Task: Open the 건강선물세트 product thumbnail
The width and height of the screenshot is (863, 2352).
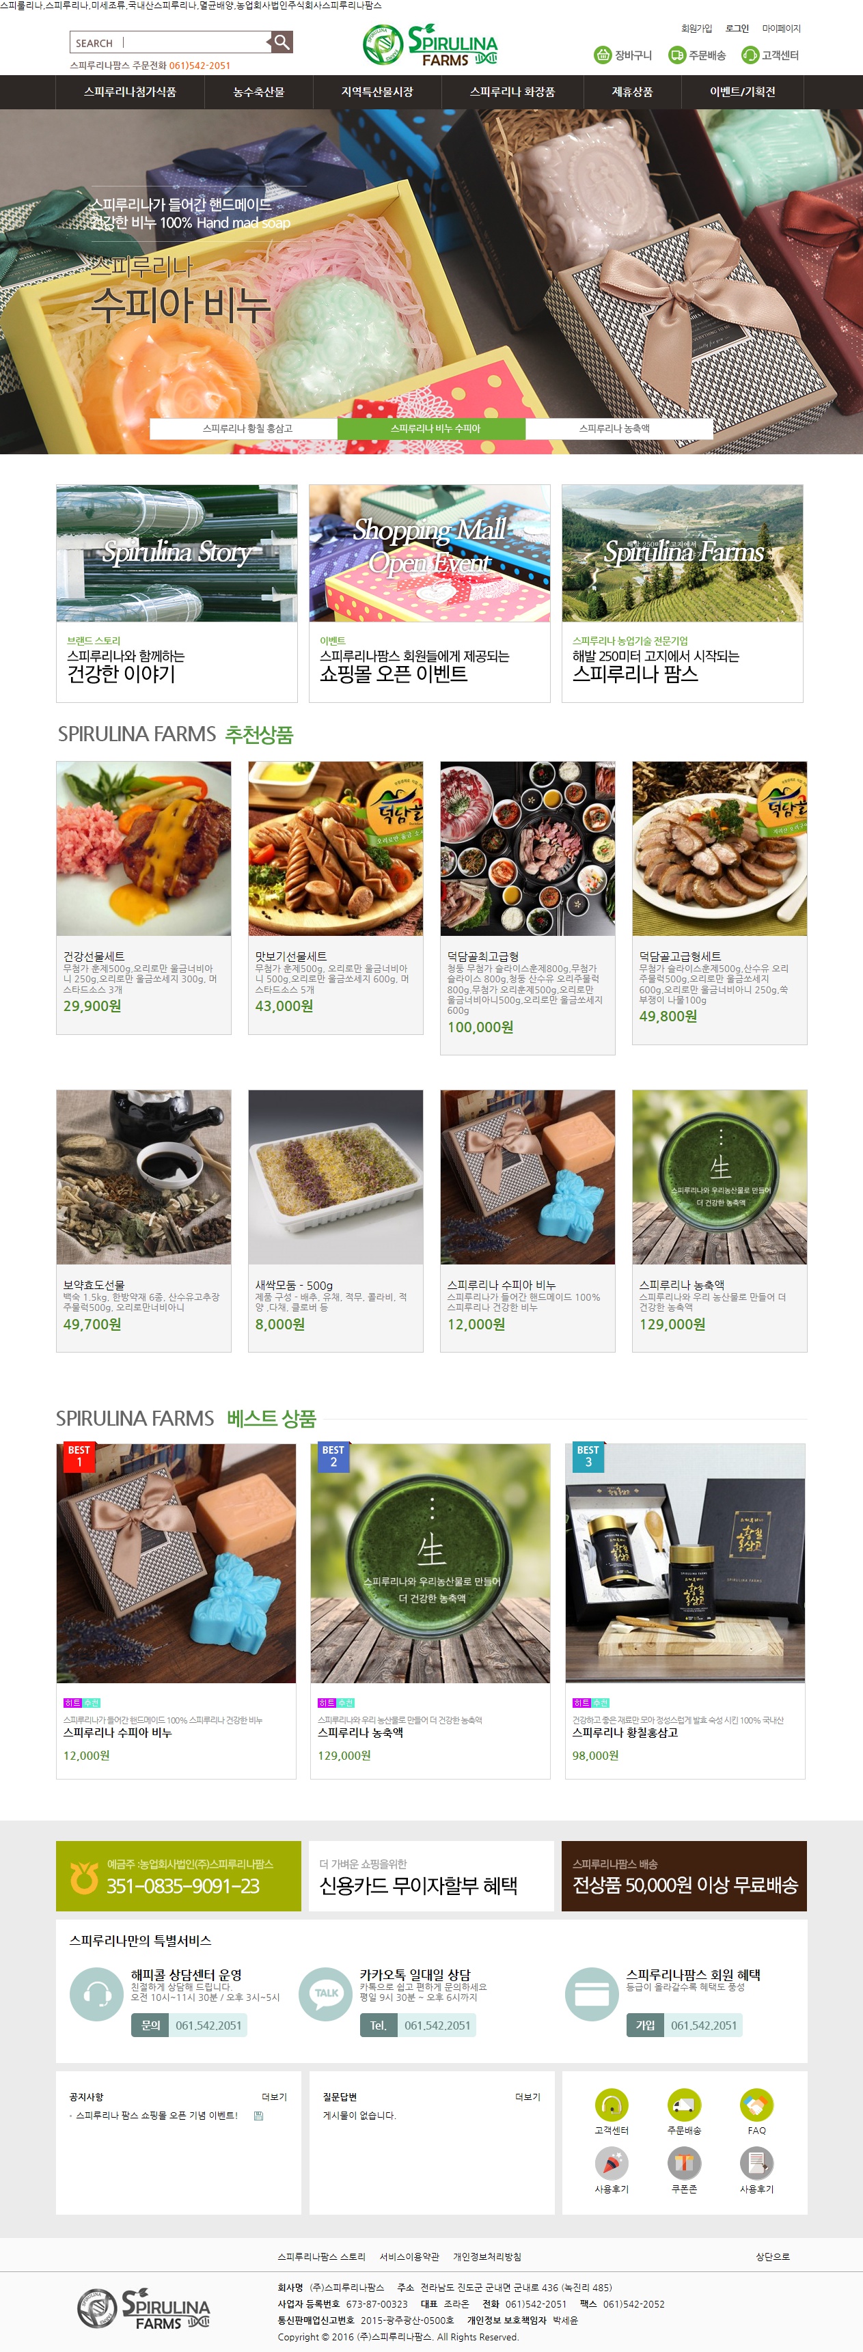Action: [x=143, y=848]
